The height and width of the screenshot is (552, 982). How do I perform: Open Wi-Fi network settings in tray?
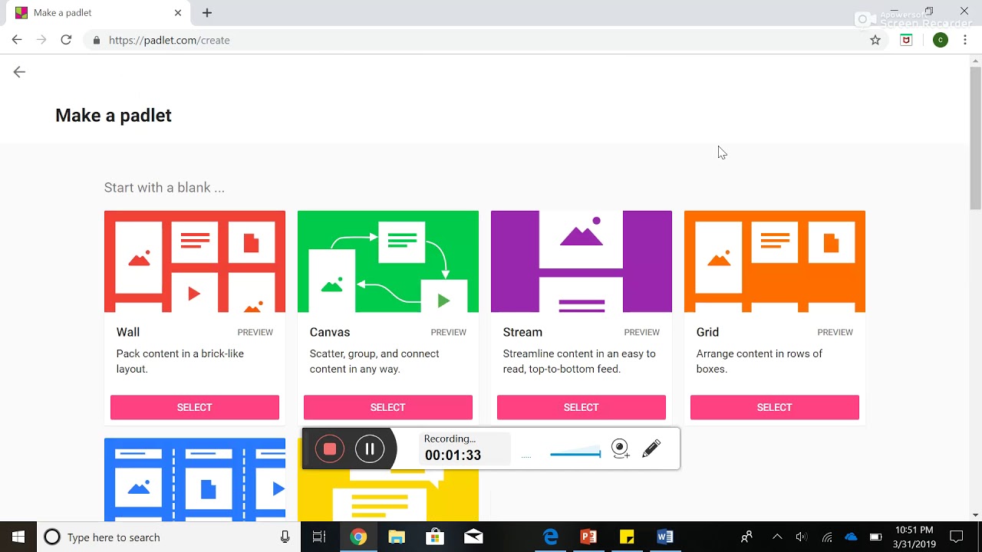826,537
